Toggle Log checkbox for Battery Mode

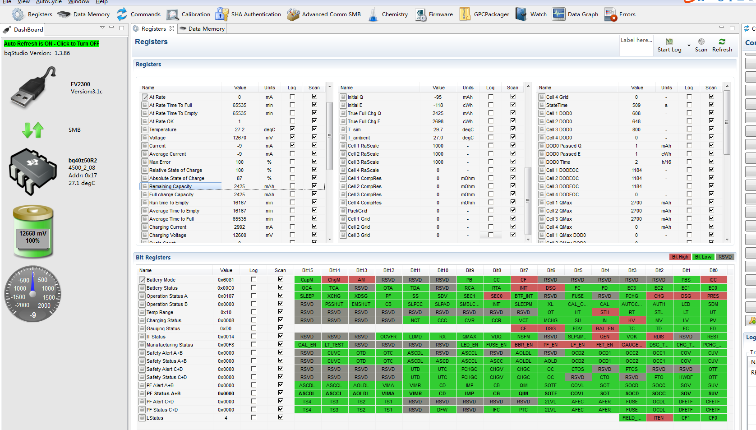pos(254,279)
